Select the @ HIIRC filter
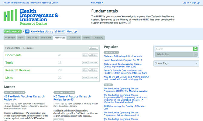Image resolution: width=203 pixels, height=121 pixels. pyautogui.click(x=60, y=32)
